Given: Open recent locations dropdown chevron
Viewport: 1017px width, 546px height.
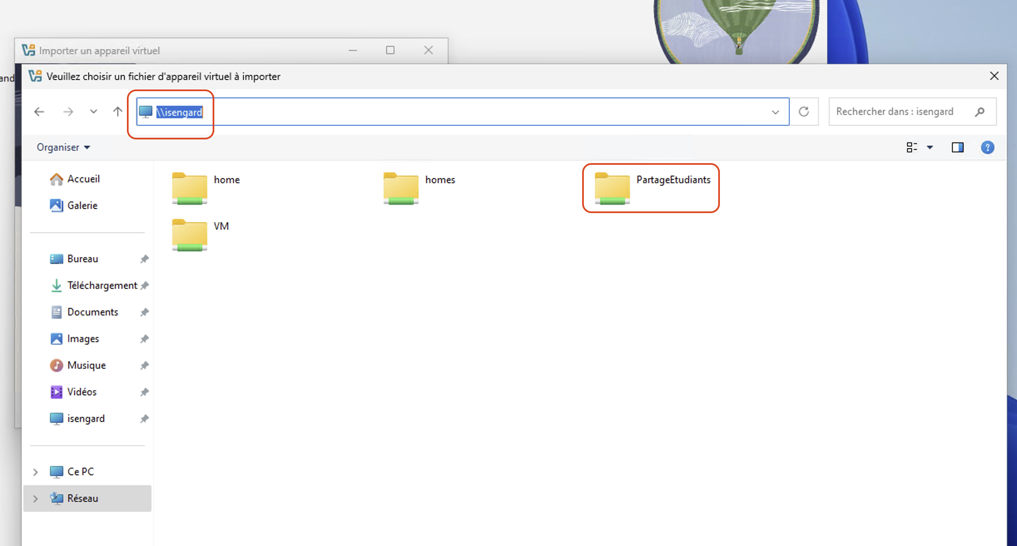Looking at the screenshot, I should (94, 112).
